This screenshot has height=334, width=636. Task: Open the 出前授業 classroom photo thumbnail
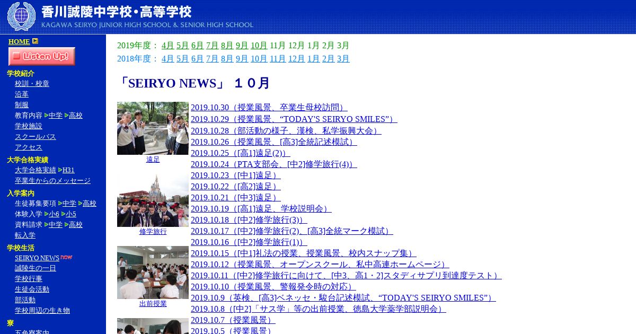[x=153, y=273]
